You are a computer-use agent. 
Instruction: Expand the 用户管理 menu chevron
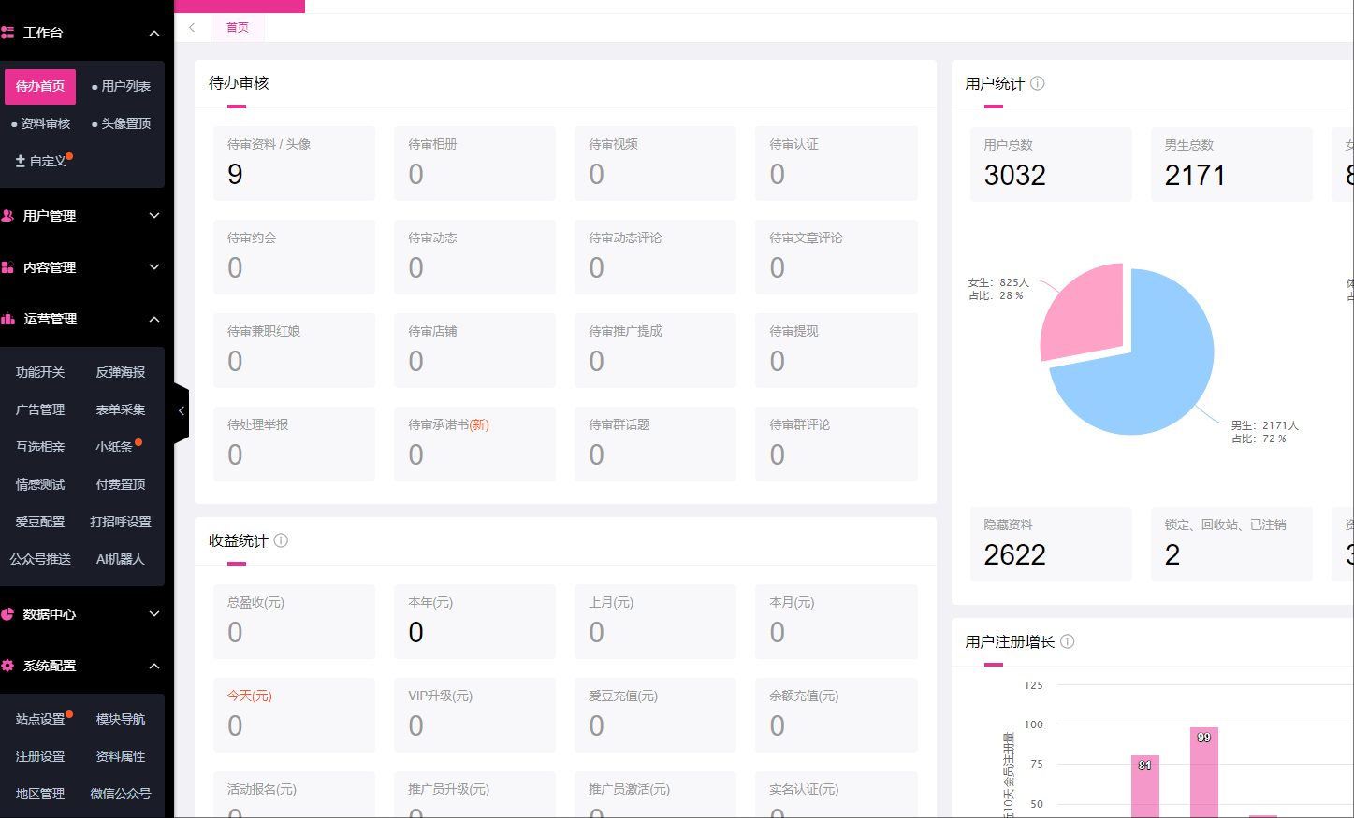click(x=154, y=216)
